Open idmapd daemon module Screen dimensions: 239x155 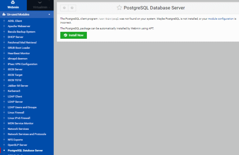[17, 58]
